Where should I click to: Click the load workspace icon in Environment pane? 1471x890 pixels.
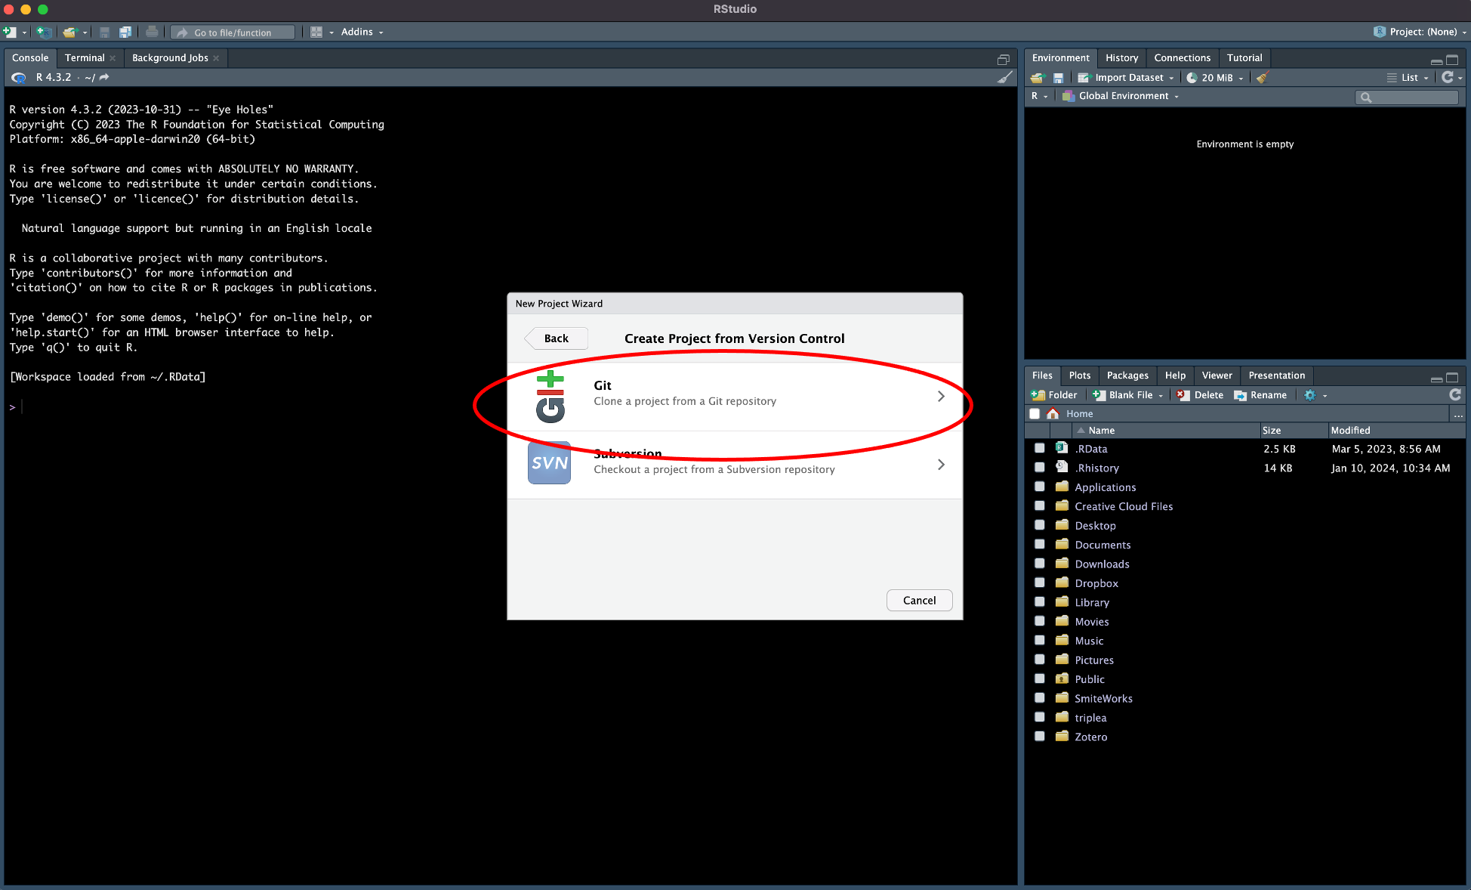(x=1037, y=77)
